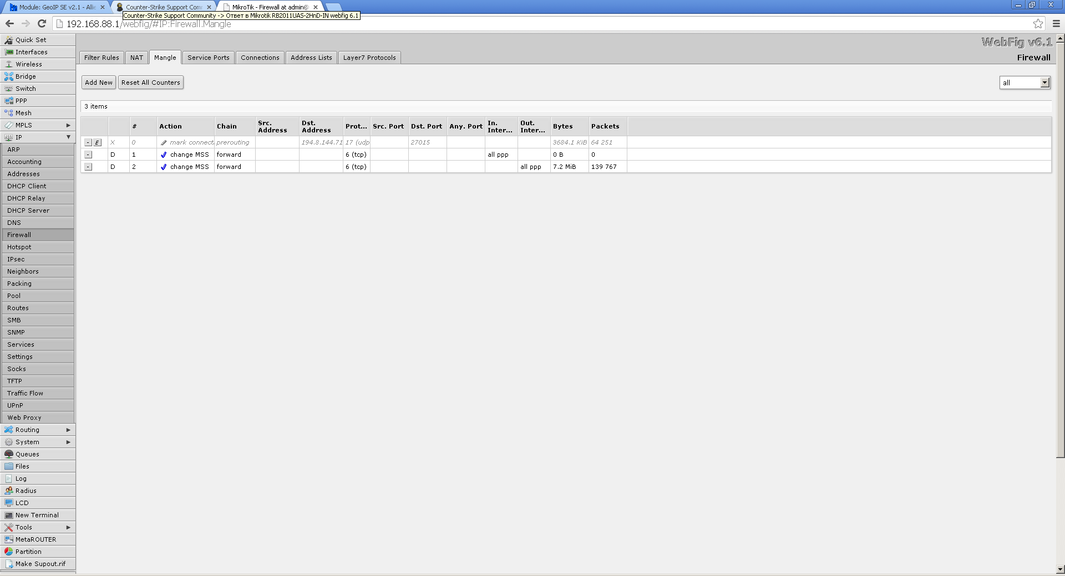This screenshot has width=1065, height=576.
Task: Open the Wireless section
Action: (38, 64)
